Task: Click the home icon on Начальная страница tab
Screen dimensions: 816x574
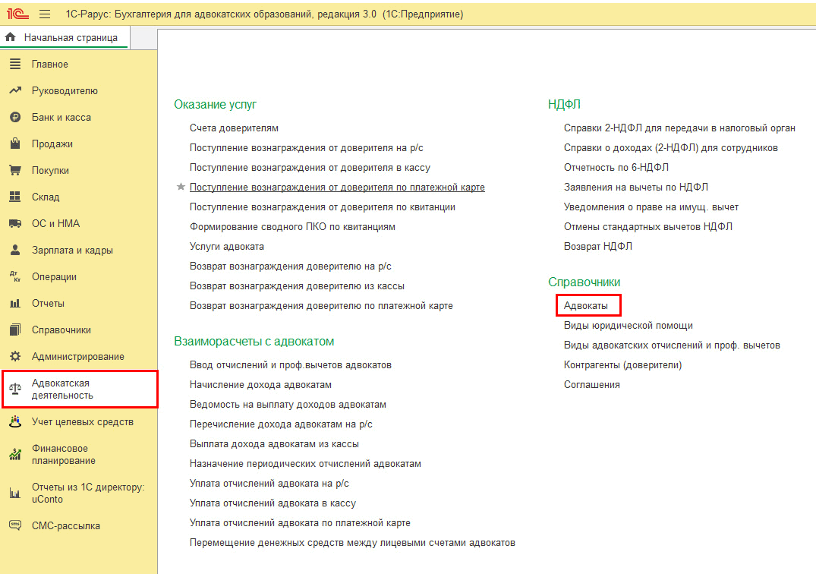Action: [11, 37]
